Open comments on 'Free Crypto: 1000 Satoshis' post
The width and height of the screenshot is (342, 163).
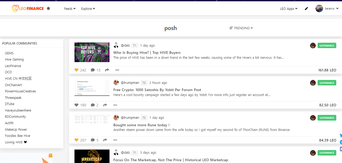(x=93, y=105)
